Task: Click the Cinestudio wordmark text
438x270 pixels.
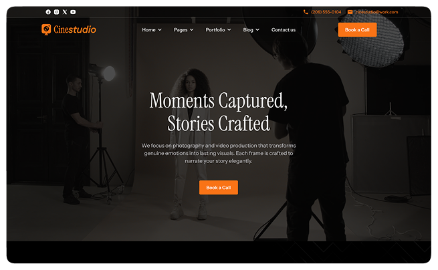Action: tap(75, 29)
